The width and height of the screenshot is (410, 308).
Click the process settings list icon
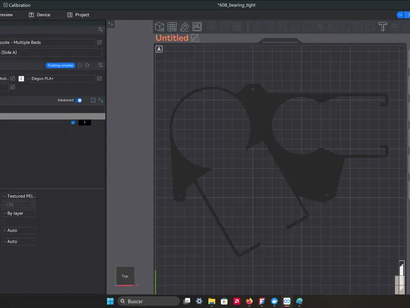point(93,100)
